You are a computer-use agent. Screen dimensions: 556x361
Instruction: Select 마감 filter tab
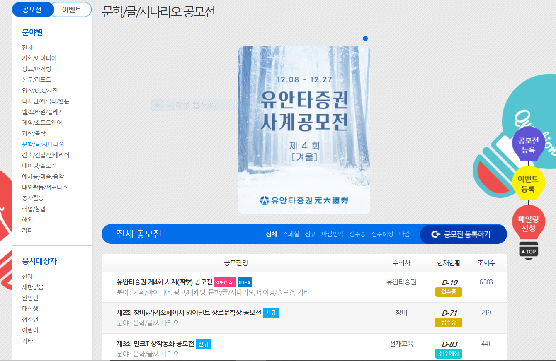pyautogui.click(x=405, y=234)
